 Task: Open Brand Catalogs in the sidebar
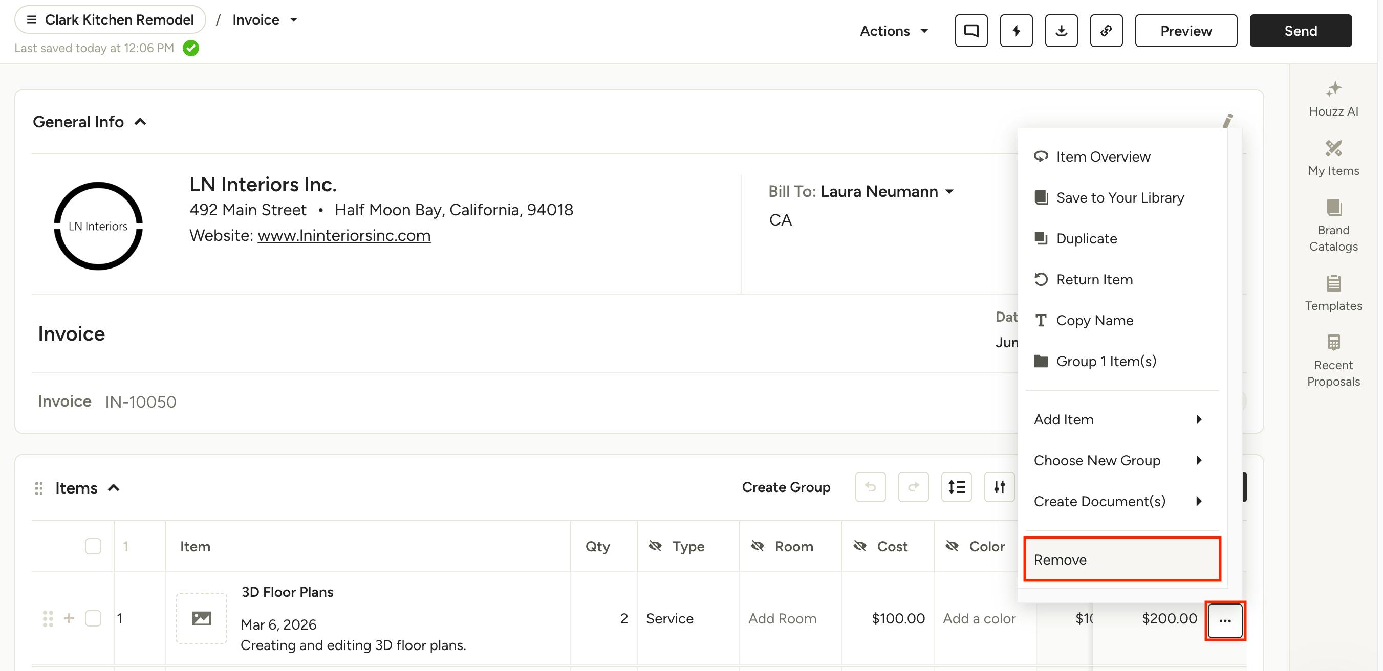1333,226
